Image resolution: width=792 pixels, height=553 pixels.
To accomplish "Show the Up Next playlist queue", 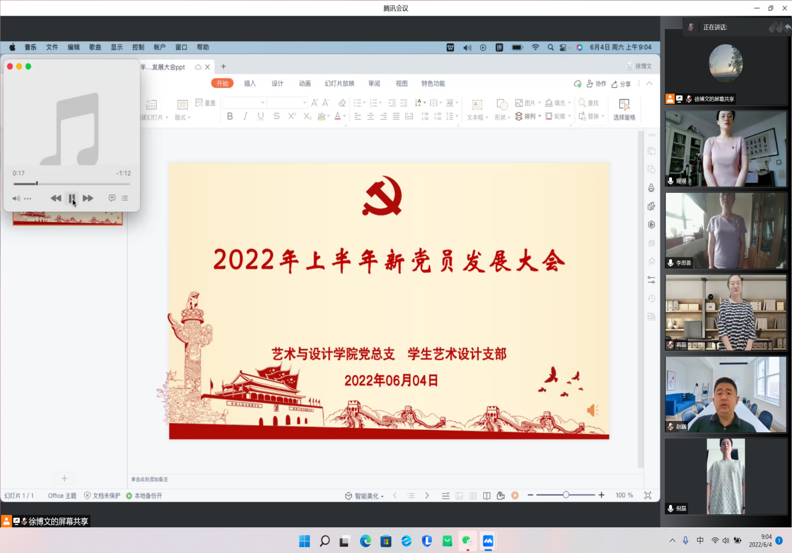I will point(125,198).
